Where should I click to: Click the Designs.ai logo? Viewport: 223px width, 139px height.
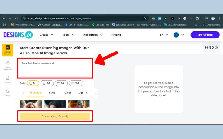tap(18, 35)
